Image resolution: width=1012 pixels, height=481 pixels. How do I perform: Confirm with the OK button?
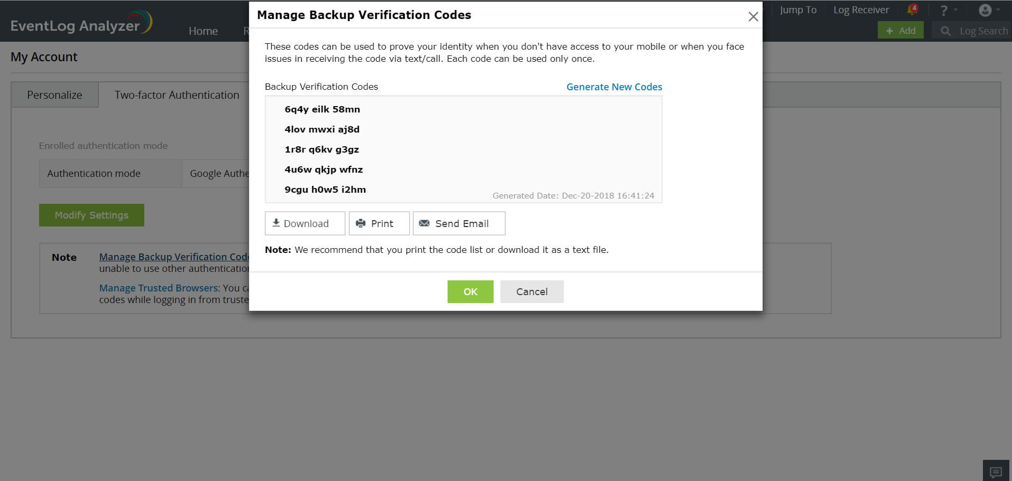tap(470, 292)
